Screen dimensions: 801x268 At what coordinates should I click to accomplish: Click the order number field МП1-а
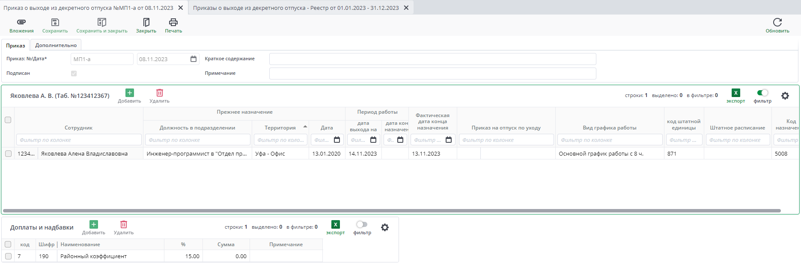click(102, 59)
